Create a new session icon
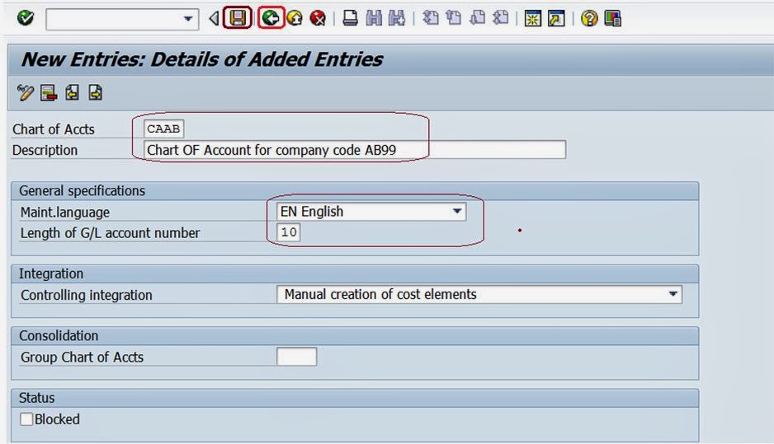 [x=533, y=19]
